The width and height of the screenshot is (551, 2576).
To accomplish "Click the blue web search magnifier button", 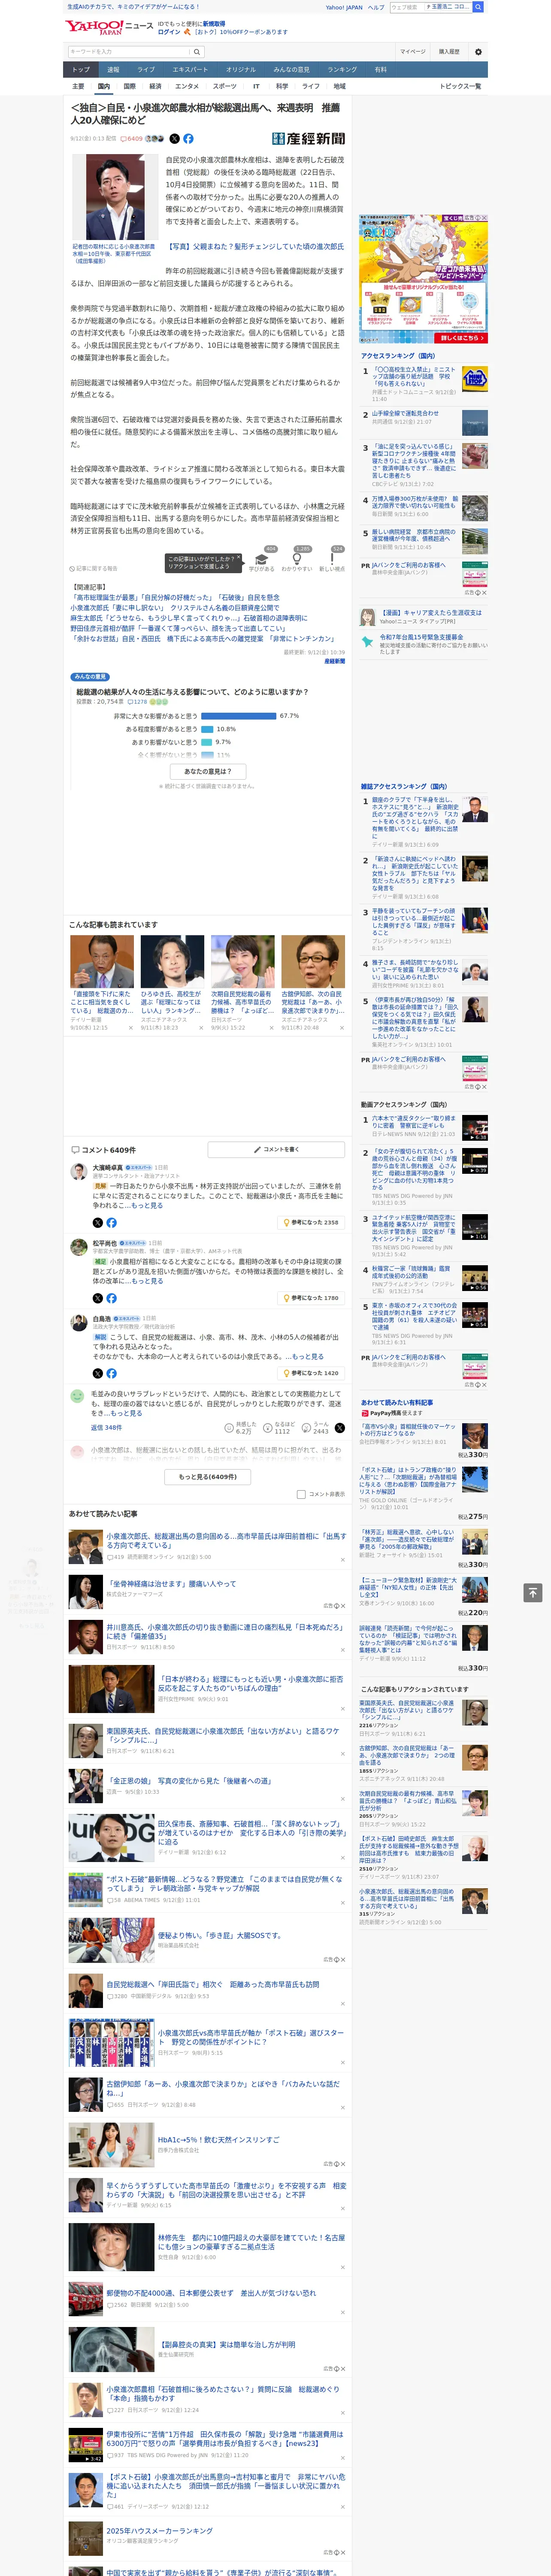I will [478, 7].
